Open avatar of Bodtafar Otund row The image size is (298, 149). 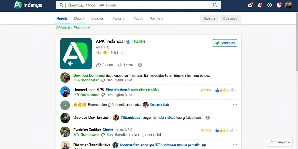pos(65,145)
